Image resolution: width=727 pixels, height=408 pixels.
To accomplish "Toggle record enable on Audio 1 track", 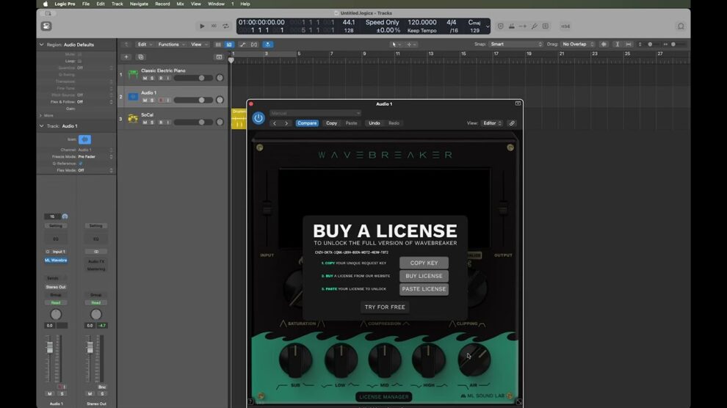I will click(x=160, y=101).
